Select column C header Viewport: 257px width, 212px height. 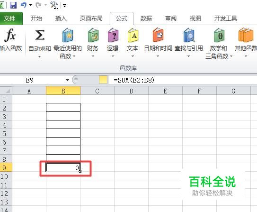[x=97, y=91]
